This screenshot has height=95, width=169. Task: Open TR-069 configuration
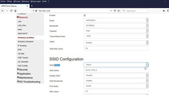pos(21,54)
